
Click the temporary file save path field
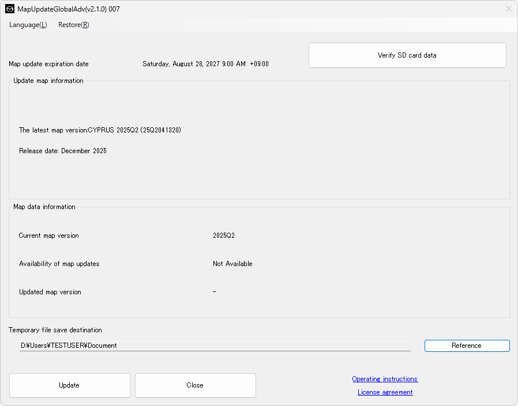point(215,346)
